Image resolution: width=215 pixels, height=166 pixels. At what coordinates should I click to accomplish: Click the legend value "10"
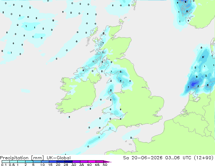click(42, 165)
